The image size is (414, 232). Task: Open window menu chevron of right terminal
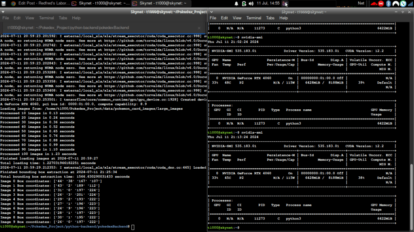(211, 12)
